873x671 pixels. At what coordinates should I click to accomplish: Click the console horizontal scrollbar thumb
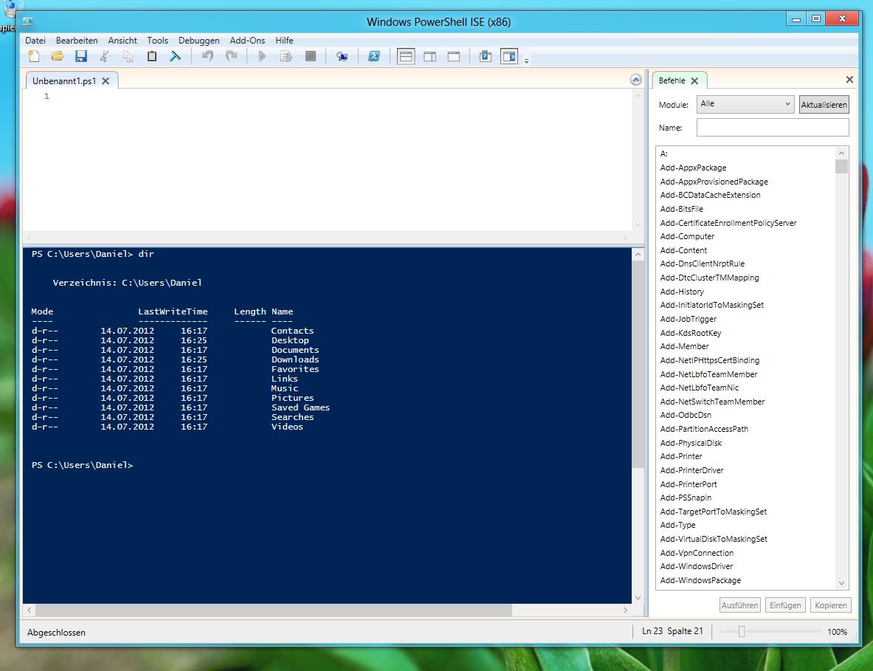coord(273,610)
